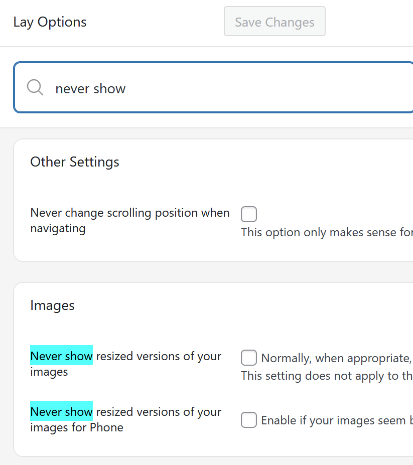Tick the checkbox beside "Enable if your images seem"
The height and width of the screenshot is (465, 413).
(x=249, y=420)
